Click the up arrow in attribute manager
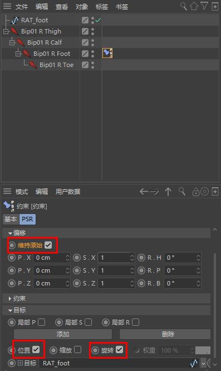The width and height of the screenshot is (221, 371). click(x=168, y=192)
